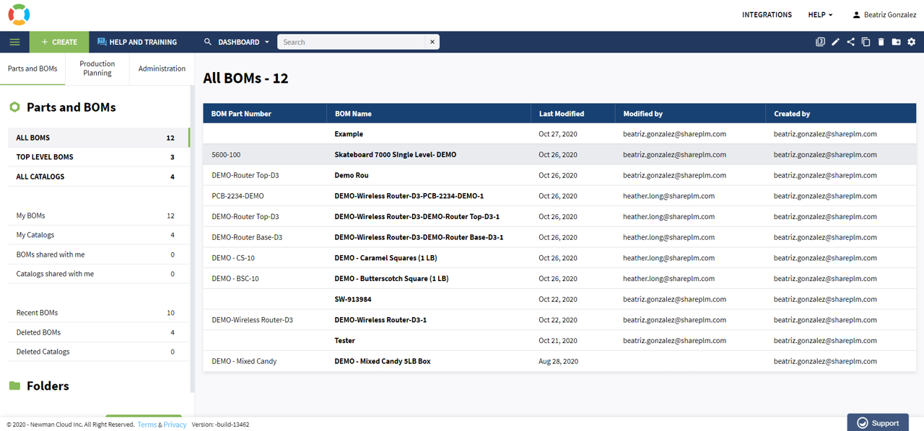924x431 pixels.
Task: Open the hamburger navigation menu
Action: 14,41
